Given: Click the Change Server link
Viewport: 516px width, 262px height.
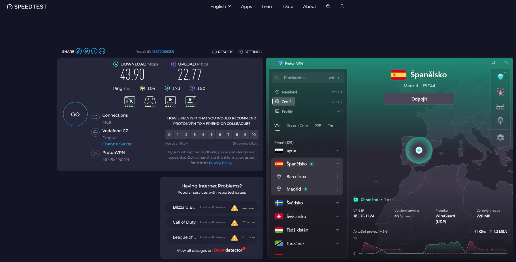Looking at the screenshot, I should (x=117, y=144).
